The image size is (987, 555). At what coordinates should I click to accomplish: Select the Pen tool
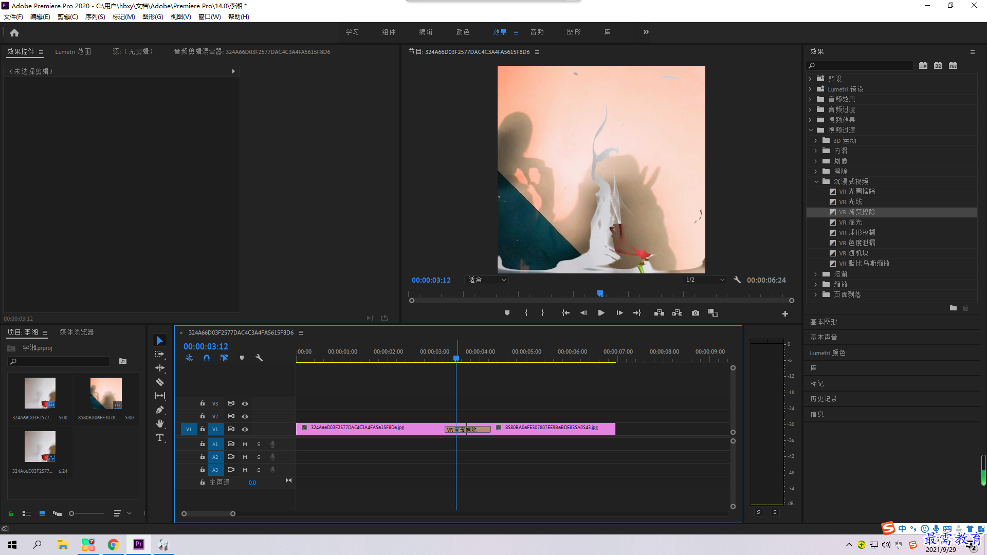(160, 410)
